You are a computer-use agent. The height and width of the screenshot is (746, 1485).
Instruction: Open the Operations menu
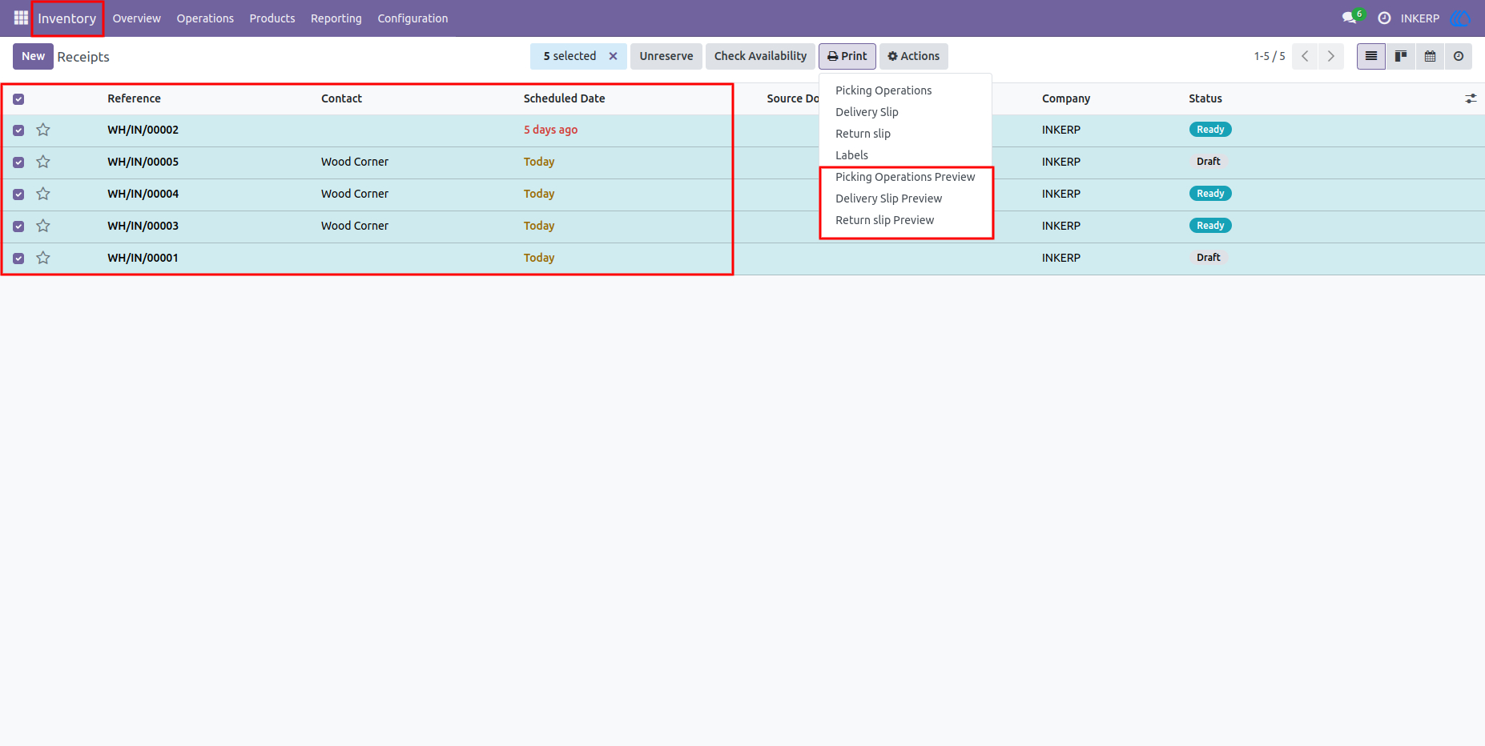click(x=205, y=18)
